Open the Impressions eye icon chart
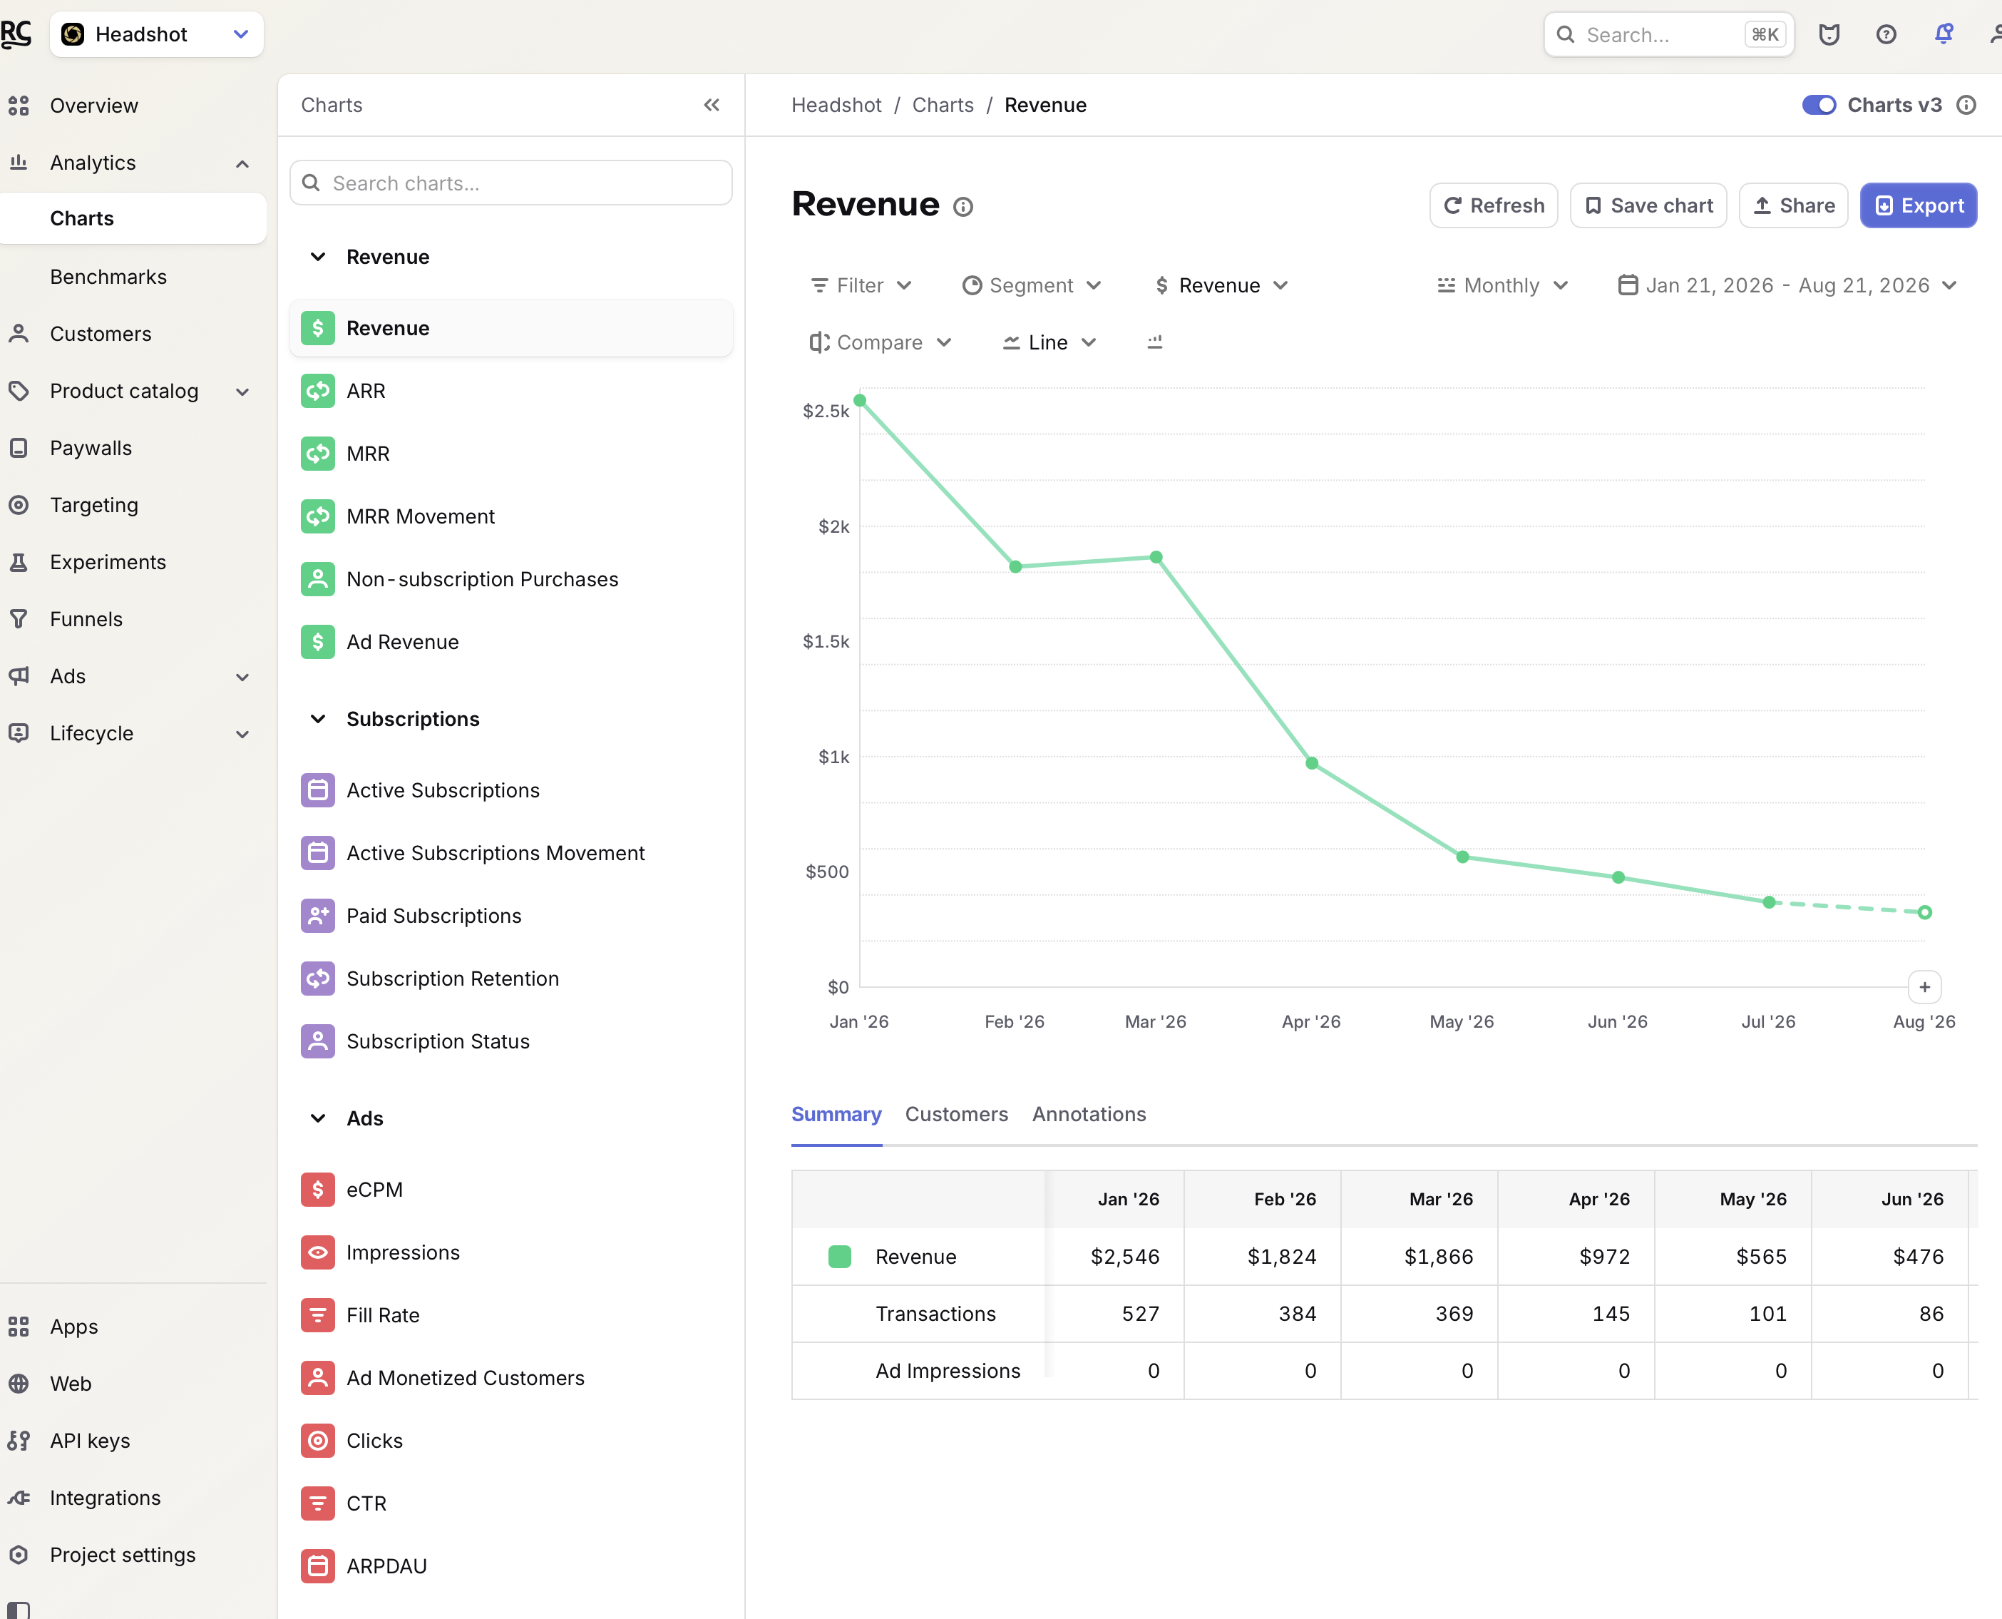 [x=318, y=1252]
